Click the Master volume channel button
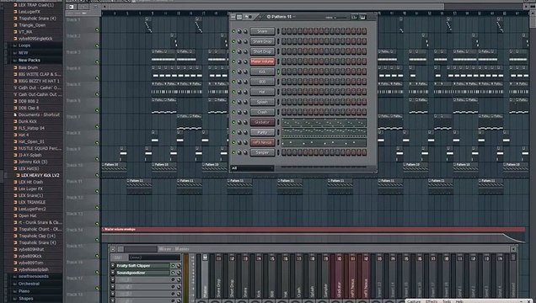Screen dimensions: 536x303 [262, 61]
